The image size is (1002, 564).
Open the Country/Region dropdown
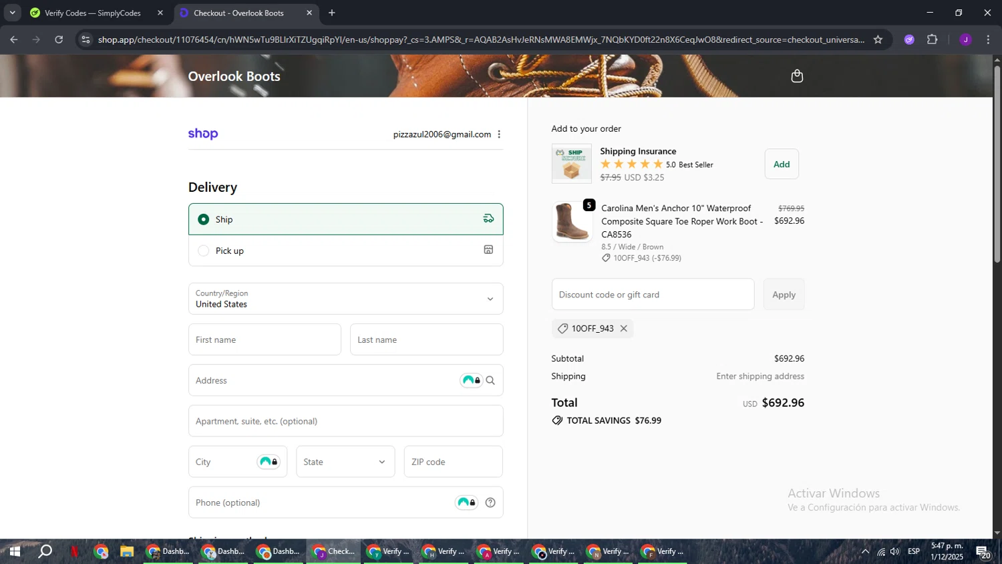click(x=346, y=299)
